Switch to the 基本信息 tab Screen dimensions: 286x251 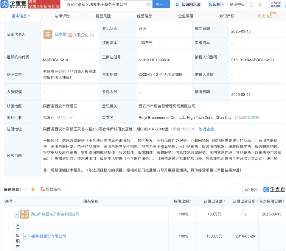click(x=21, y=16)
